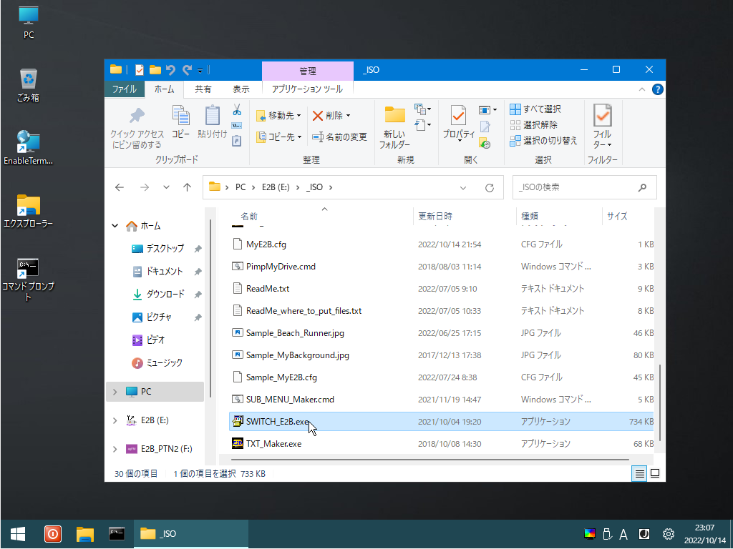Open the New Item dropdown
The width and height of the screenshot is (733, 549).
pos(422,109)
